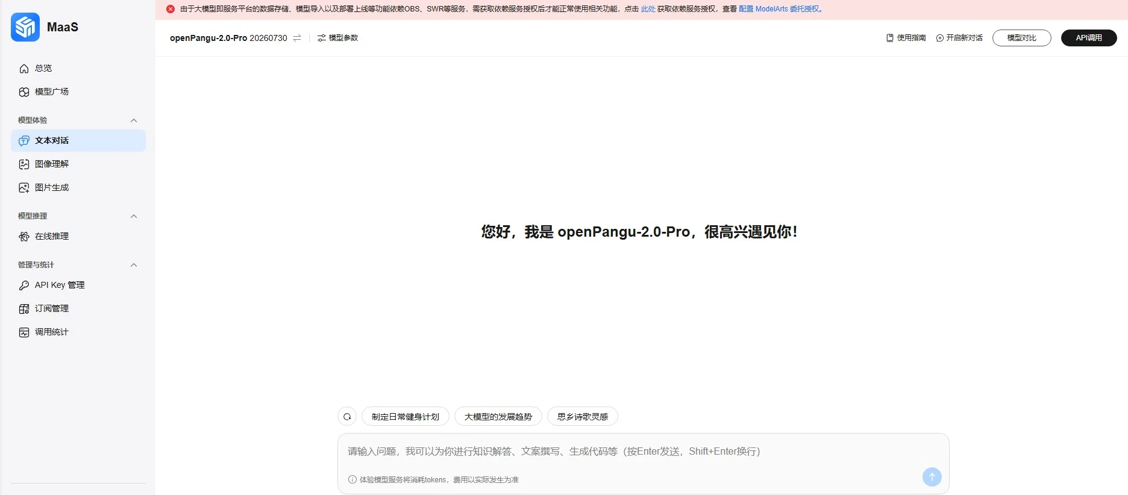Click the API Key key icon

(x=24, y=285)
